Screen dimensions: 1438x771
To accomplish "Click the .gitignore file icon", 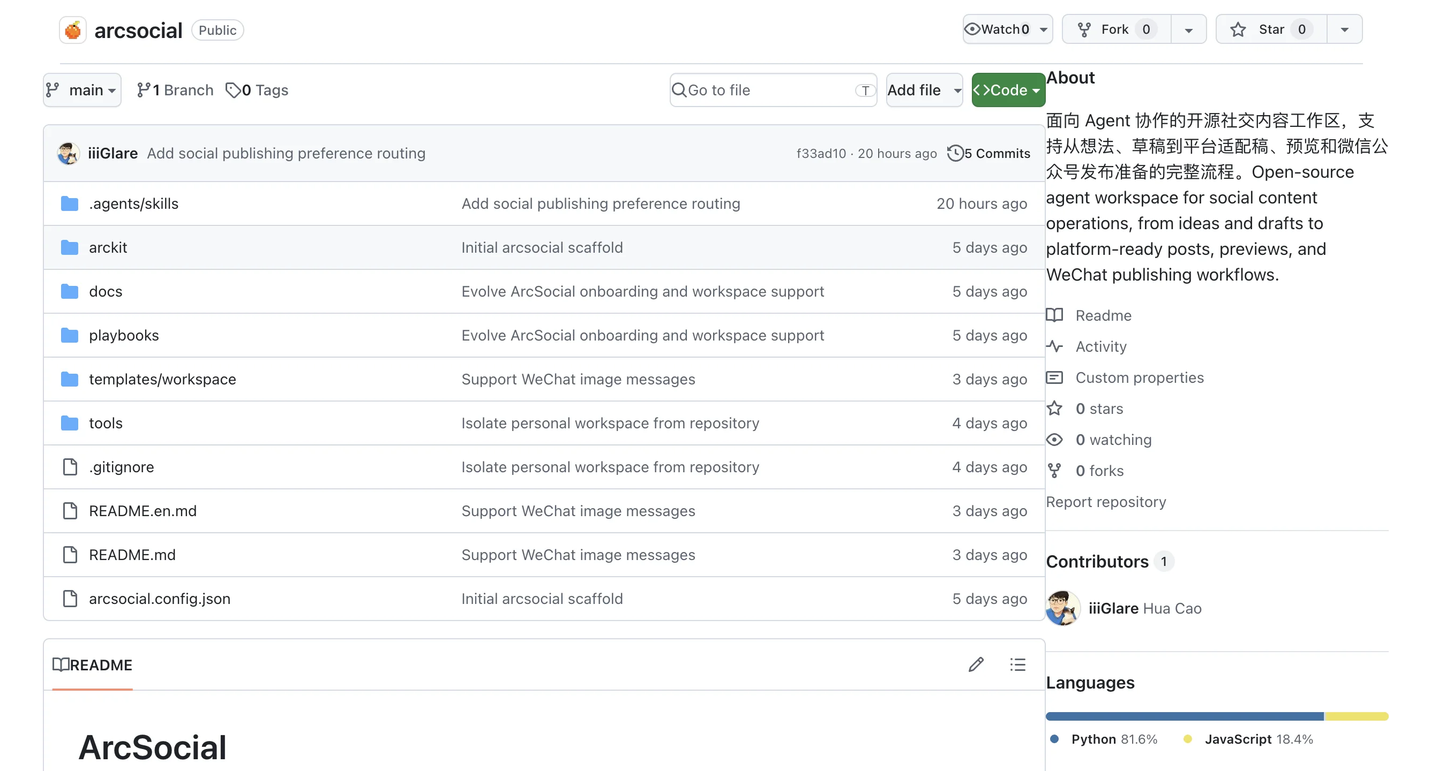I will (x=70, y=467).
